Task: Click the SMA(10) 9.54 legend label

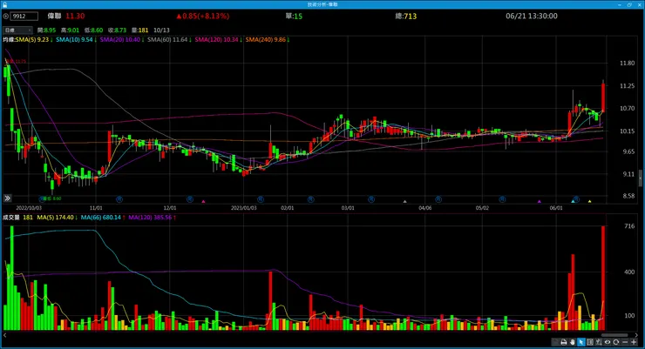Action: click(74, 40)
